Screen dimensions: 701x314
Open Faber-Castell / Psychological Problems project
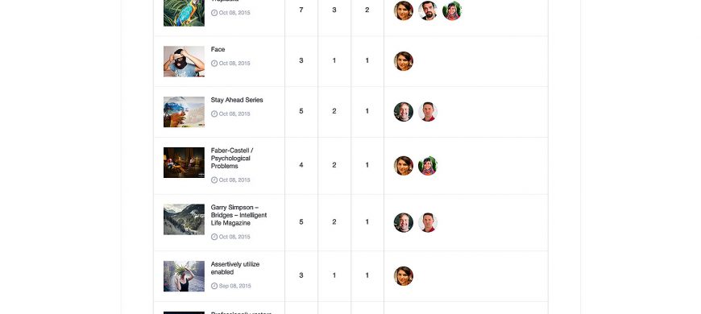coord(232,158)
